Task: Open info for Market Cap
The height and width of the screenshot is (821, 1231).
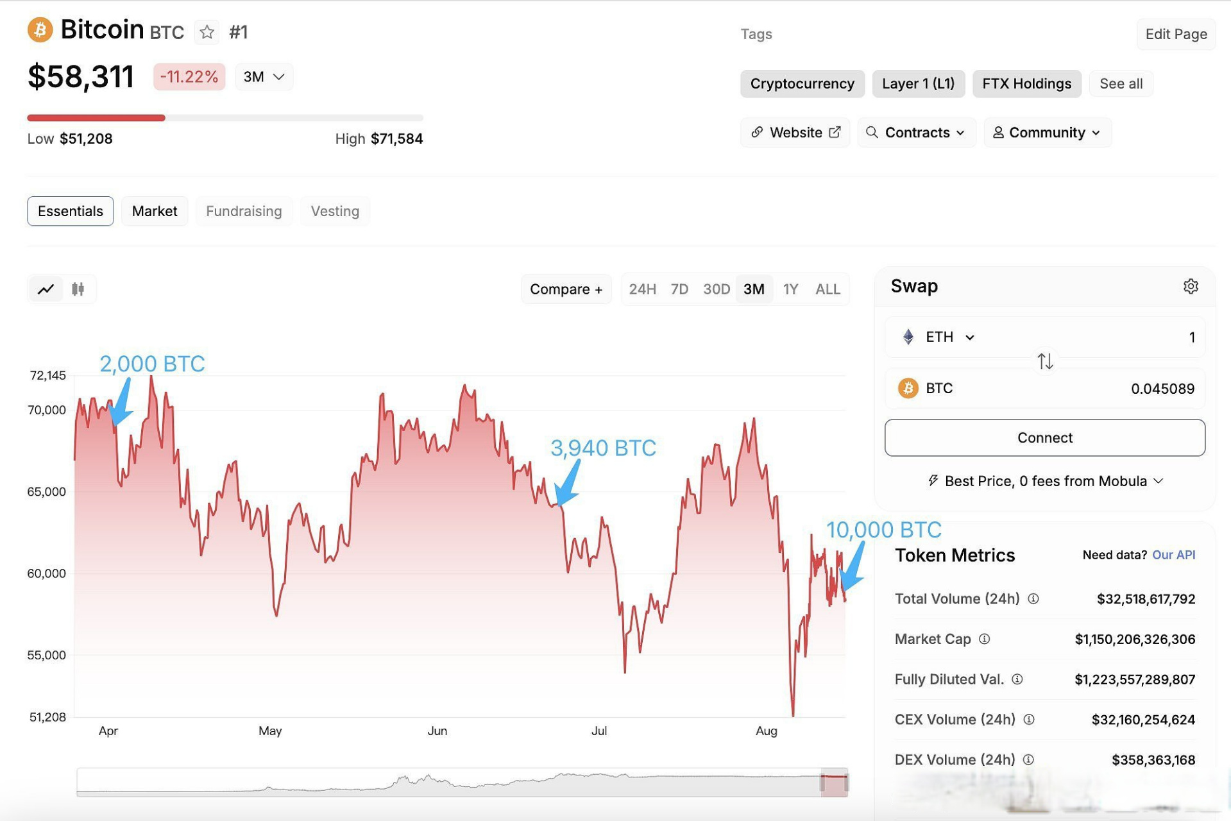Action: (x=985, y=639)
